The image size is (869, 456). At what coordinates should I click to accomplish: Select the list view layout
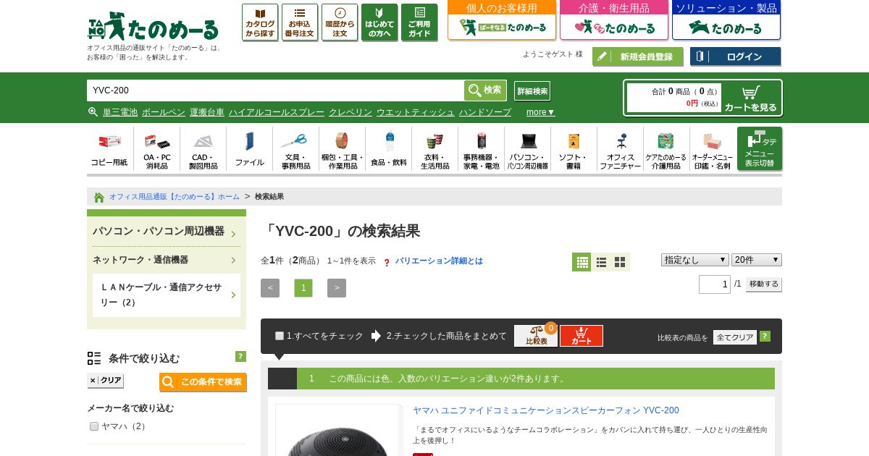click(601, 262)
